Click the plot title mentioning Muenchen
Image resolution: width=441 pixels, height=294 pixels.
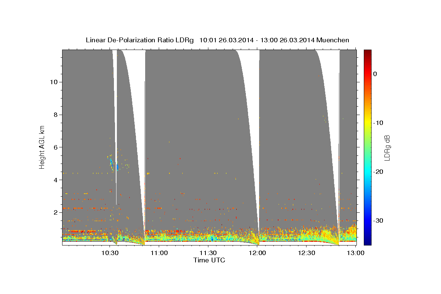pos(217,40)
